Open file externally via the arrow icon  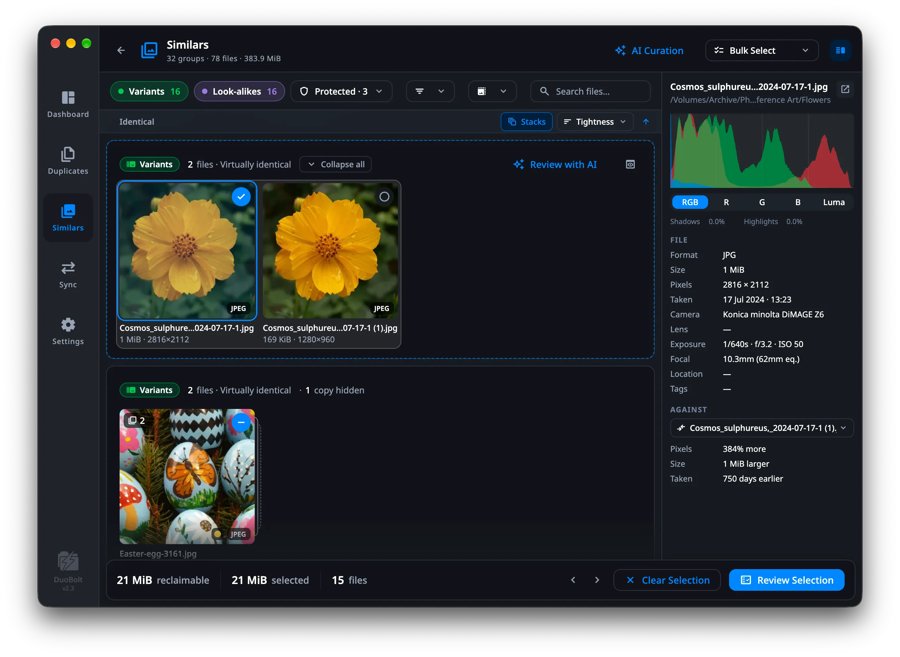pos(845,89)
